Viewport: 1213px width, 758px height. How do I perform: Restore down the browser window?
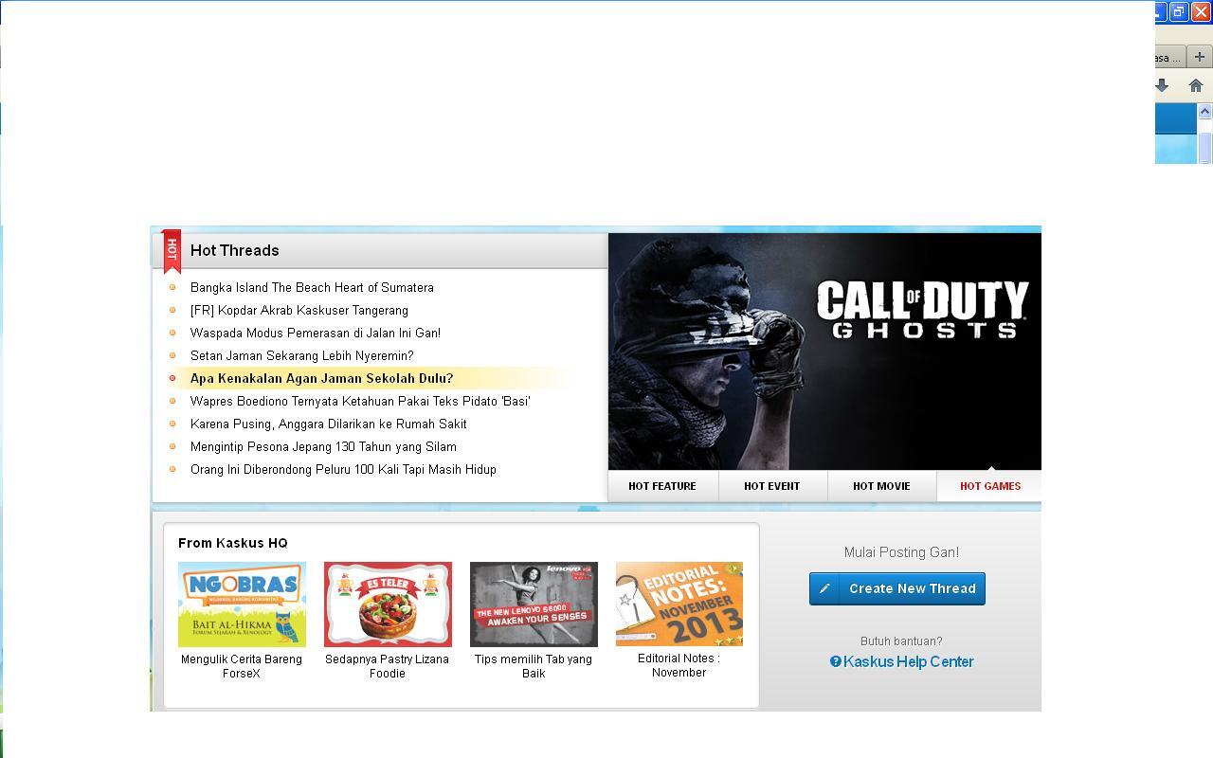(1179, 12)
